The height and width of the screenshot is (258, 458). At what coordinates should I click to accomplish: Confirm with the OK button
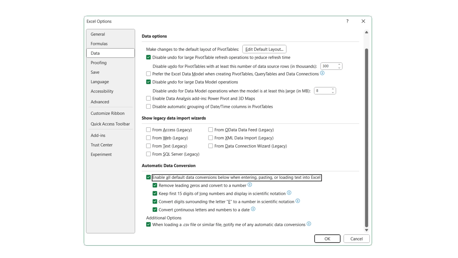coord(327,239)
